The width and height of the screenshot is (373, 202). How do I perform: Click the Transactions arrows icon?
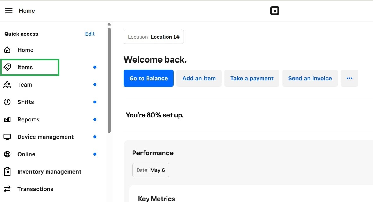(x=7, y=189)
